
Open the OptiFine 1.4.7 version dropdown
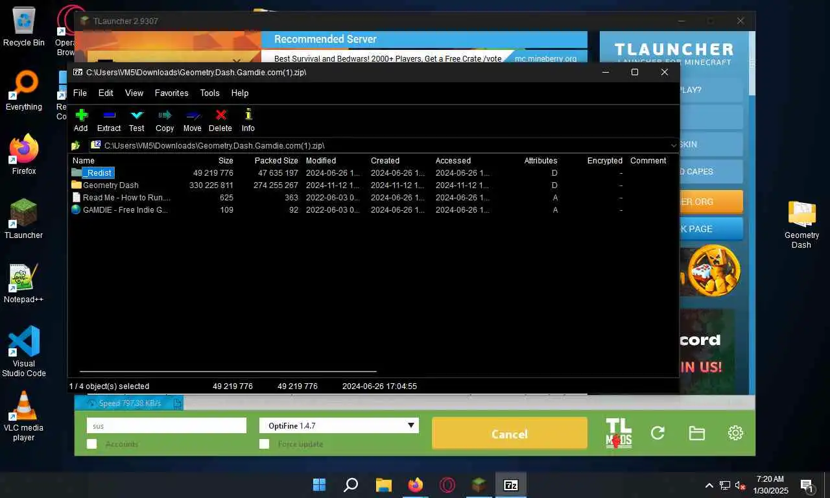point(339,425)
